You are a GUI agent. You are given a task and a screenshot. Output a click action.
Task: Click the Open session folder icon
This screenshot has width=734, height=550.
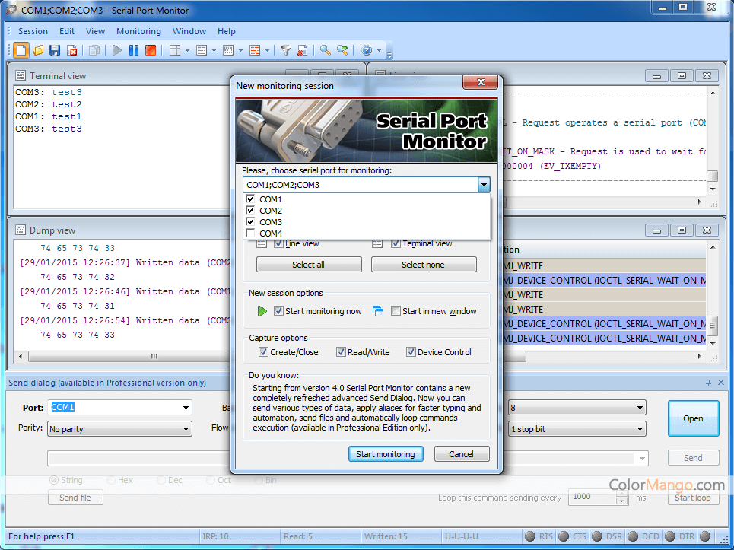(38, 50)
